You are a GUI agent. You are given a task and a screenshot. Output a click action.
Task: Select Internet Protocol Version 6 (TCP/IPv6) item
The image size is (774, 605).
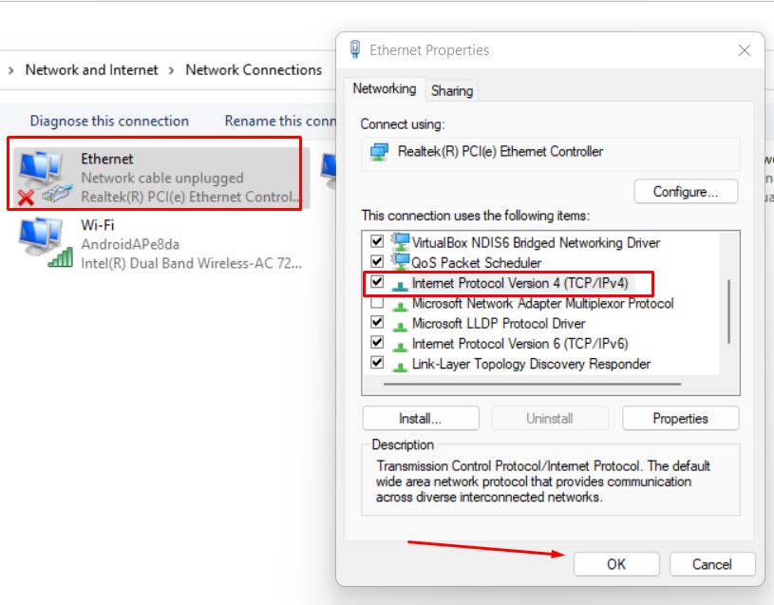[519, 344]
